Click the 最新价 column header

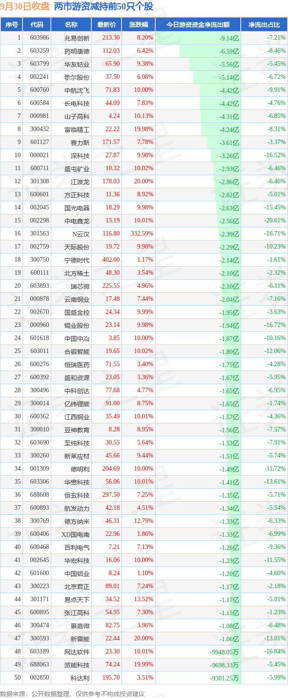click(x=107, y=25)
